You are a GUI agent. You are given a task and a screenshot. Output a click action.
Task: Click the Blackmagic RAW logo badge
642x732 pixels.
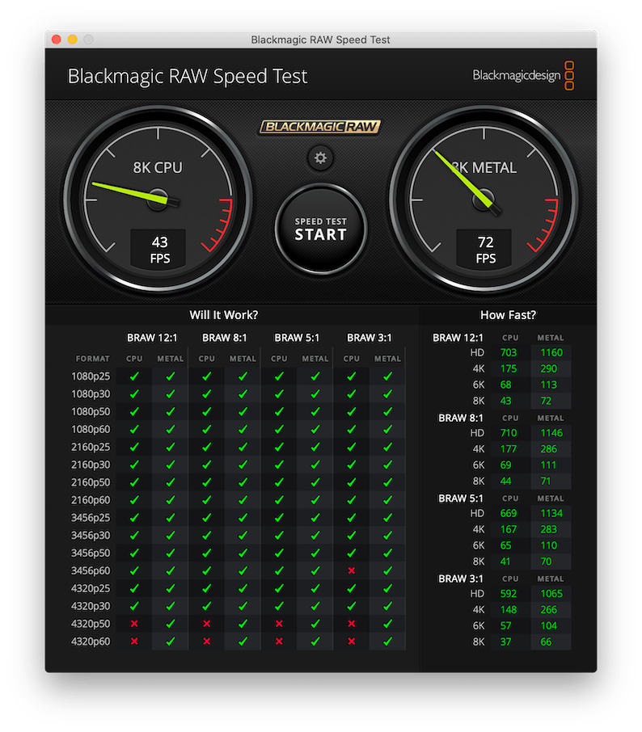click(320, 127)
